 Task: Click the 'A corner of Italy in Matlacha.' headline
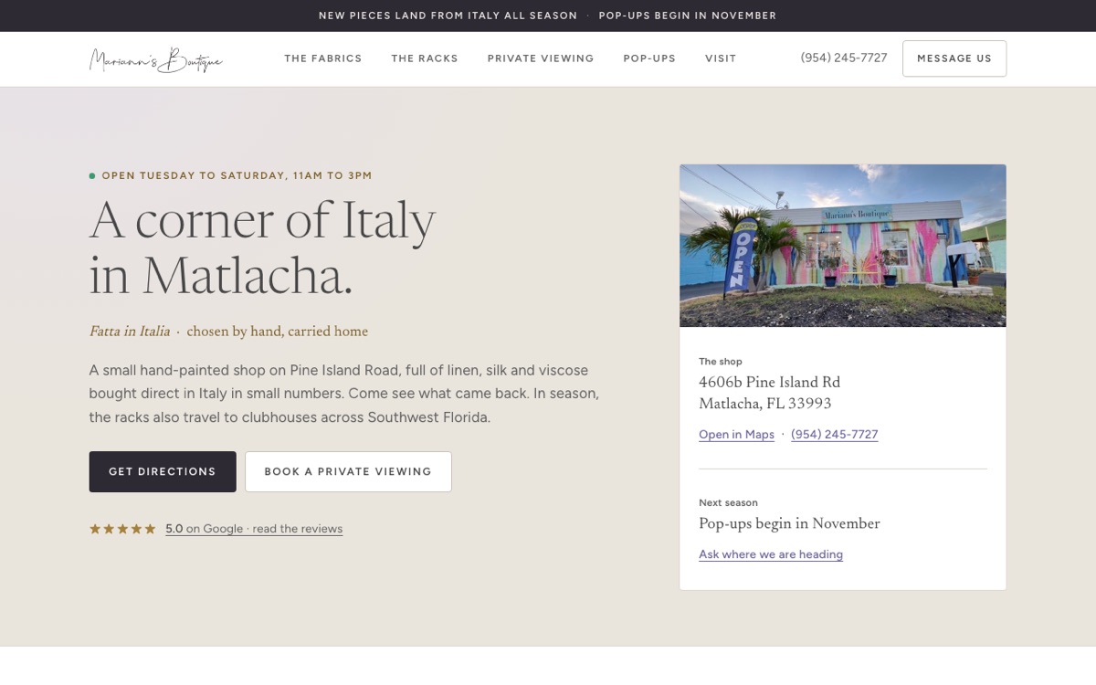pos(263,248)
